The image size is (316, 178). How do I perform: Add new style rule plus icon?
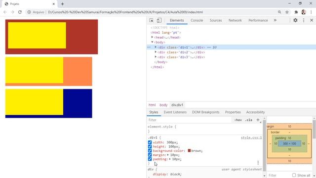pos(258,120)
